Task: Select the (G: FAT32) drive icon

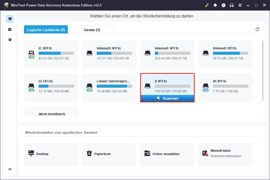Action: click(x=31, y=87)
